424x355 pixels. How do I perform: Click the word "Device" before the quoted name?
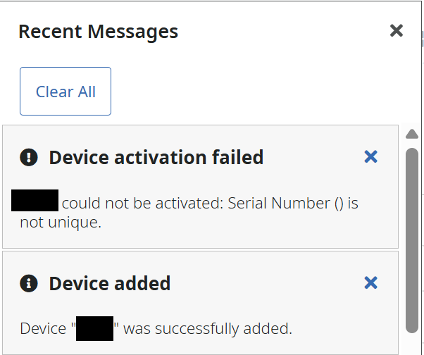tap(44, 329)
